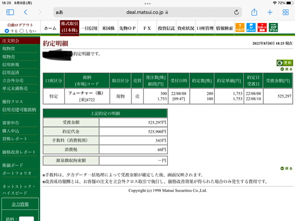Tap the Wi-Fi status icon
Image resolution: width=295 pixels, height=221 pixels.
click(x=275, y=3)
